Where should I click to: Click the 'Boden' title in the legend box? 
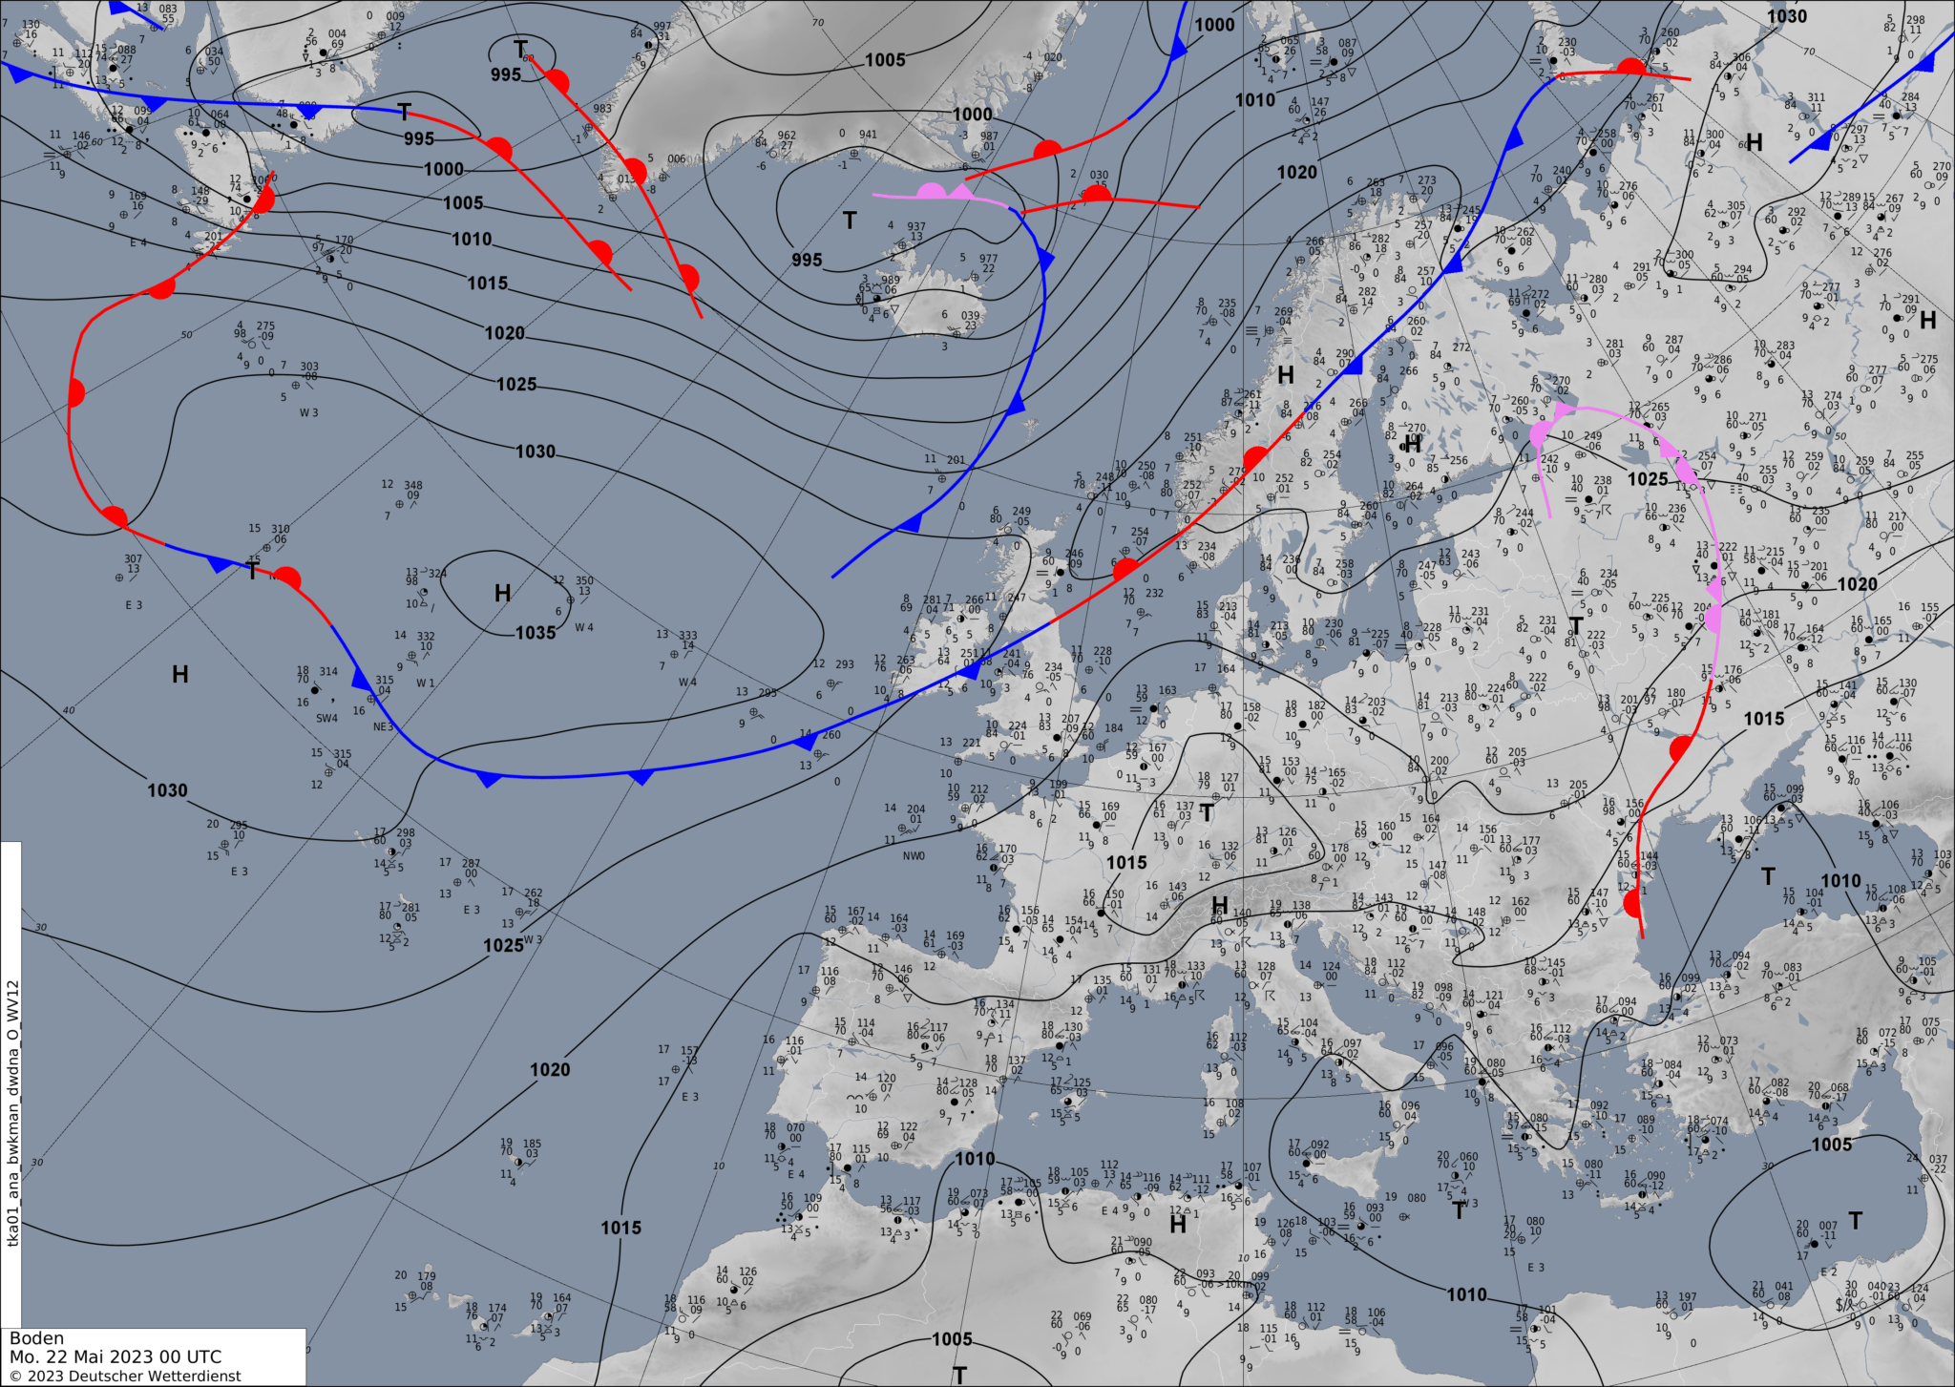click(x=37, y=1338)
